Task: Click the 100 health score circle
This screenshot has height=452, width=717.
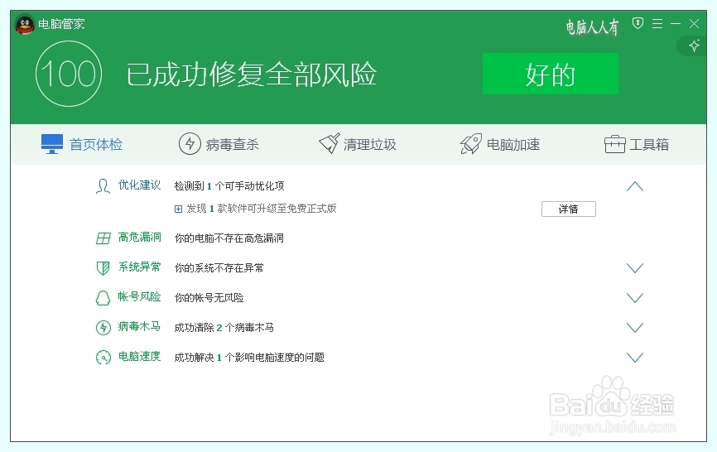Action: (x=69, y=74)
